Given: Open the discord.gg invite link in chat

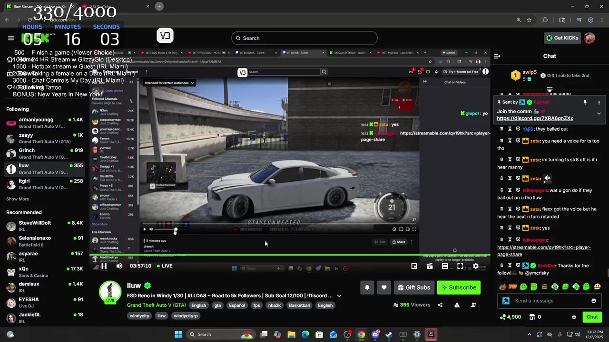Looking at the screenshot, I should (535, 118).
